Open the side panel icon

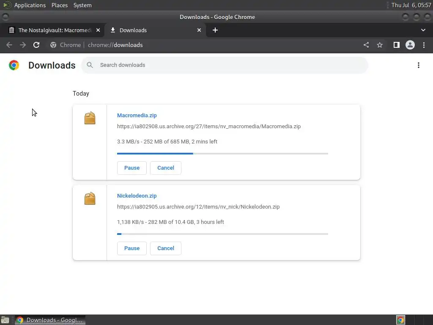(x=397, y=45)
